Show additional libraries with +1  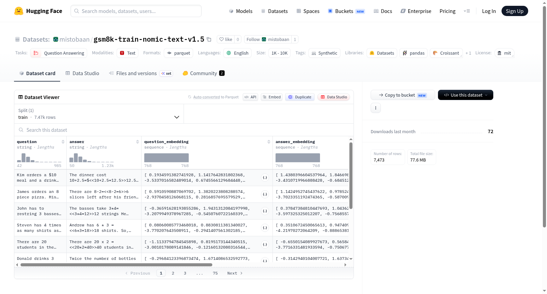[468, 53]
